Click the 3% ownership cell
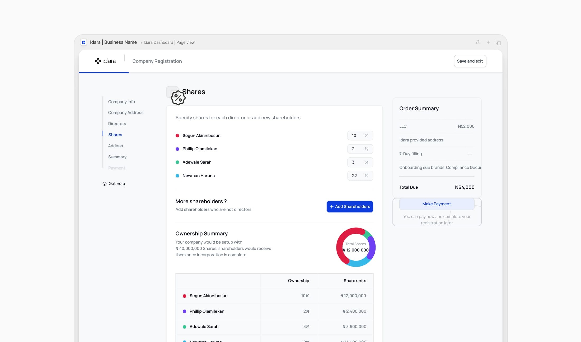 [x=306, y=327]
